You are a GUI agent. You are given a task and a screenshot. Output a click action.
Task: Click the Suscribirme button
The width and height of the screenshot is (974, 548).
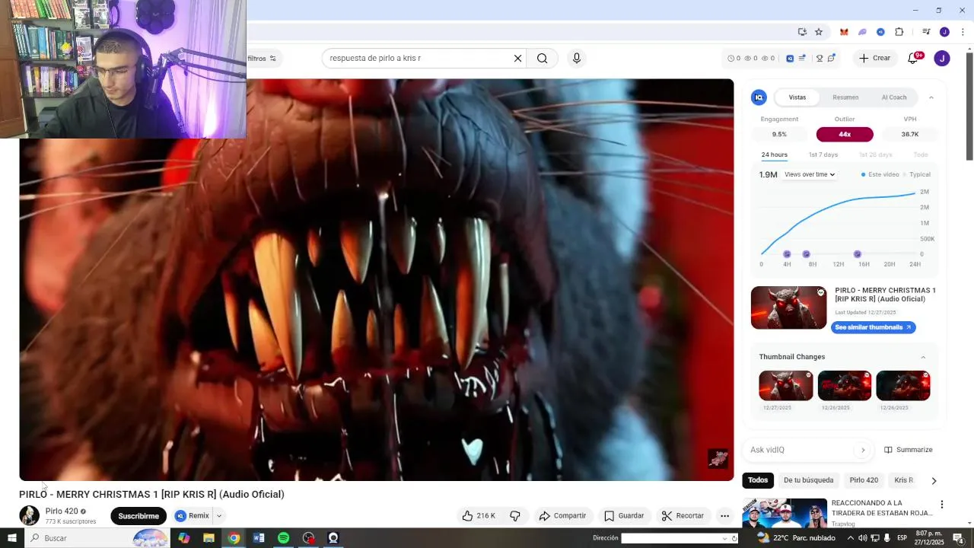(x=138, y=516)
